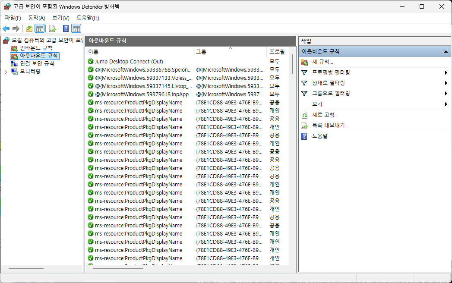Open the 프로필별 필터링 submenu arrow
This screenshot has height=283, width=452.
[446, 72]
